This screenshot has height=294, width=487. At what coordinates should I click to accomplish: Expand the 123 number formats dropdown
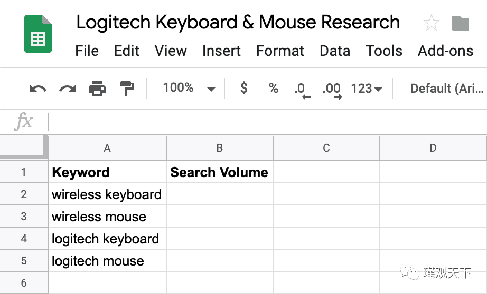point(367,89)
